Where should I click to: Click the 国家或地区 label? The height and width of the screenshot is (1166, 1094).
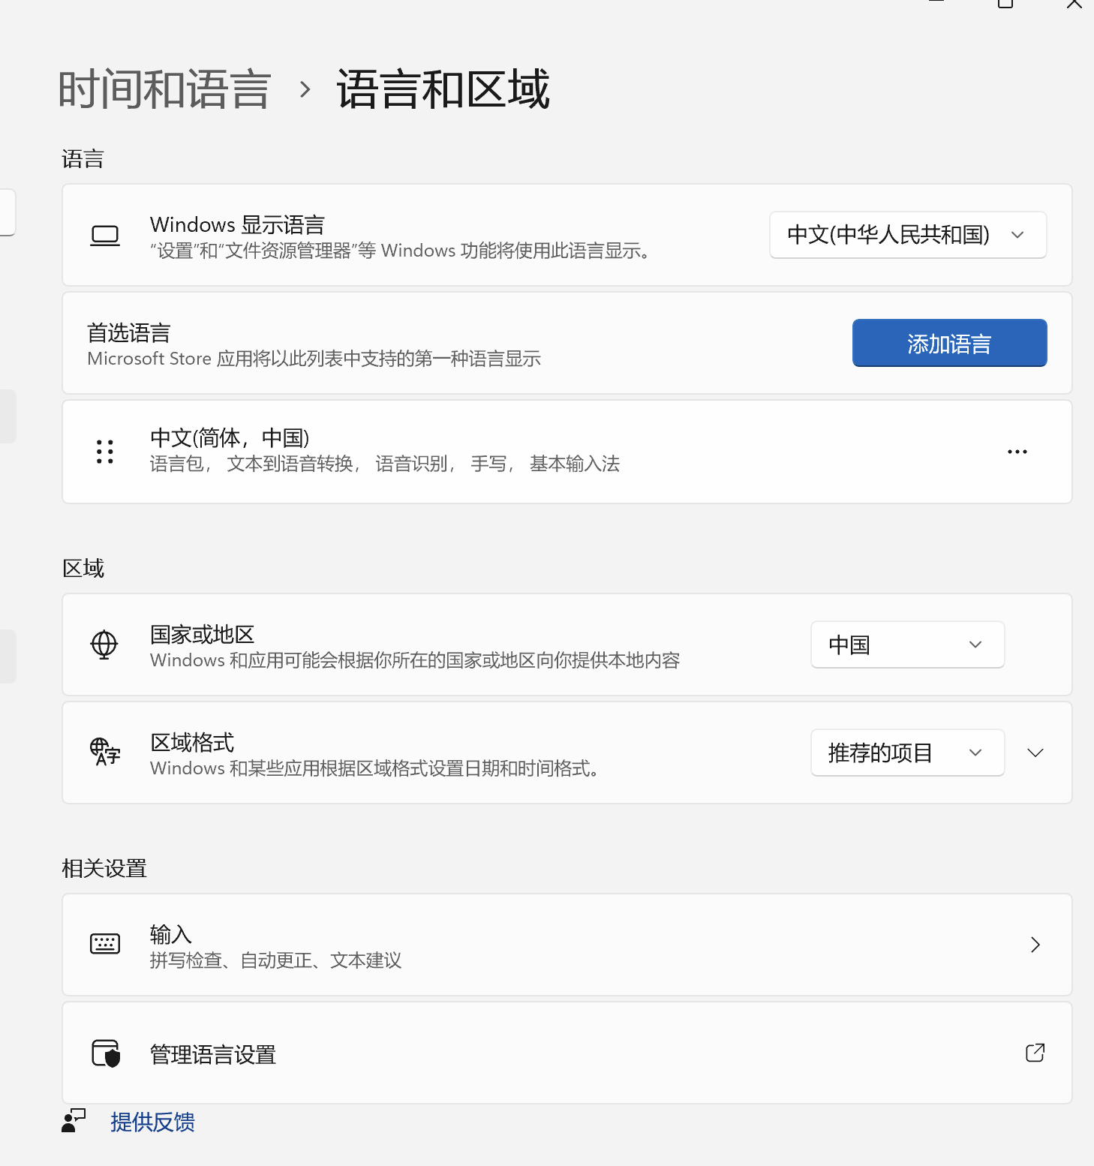click(203, 634)
